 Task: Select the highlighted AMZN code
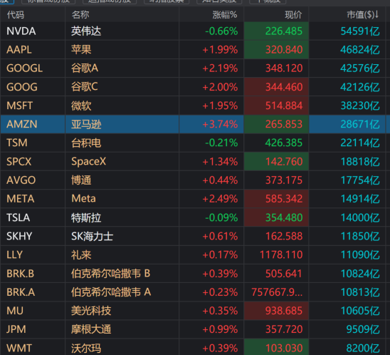coord(21,124)
